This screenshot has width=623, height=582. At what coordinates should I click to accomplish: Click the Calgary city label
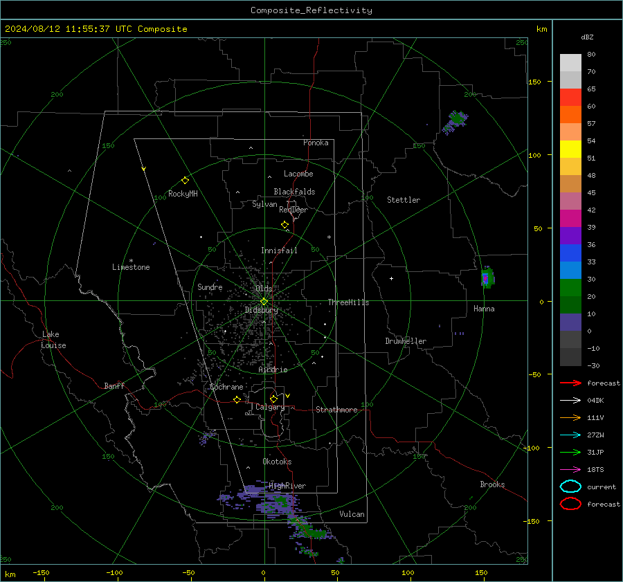point(270,407)
